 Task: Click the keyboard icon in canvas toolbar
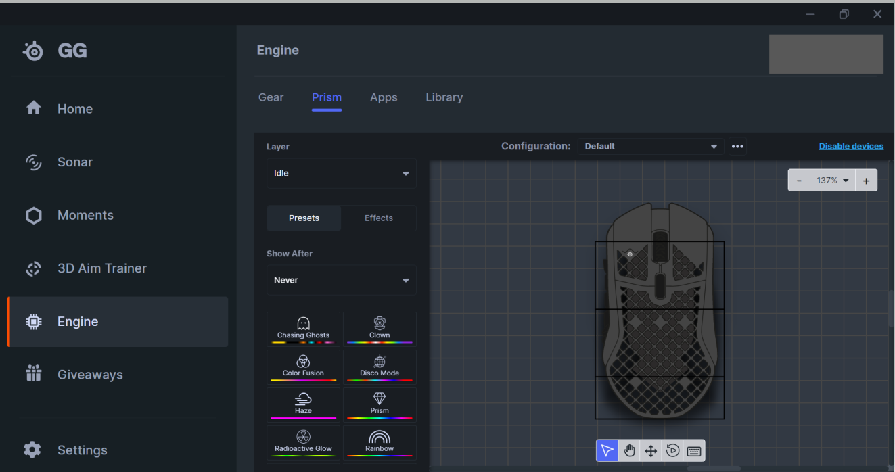[x=694, y=451]
